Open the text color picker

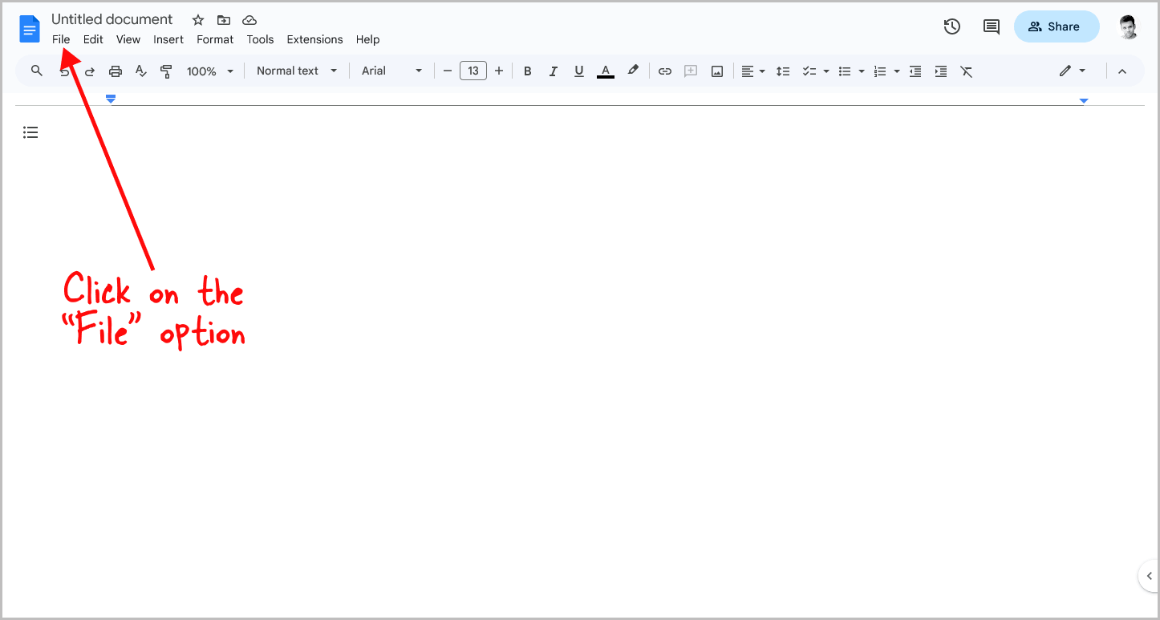pyautogui.click(x=605, y=71)
